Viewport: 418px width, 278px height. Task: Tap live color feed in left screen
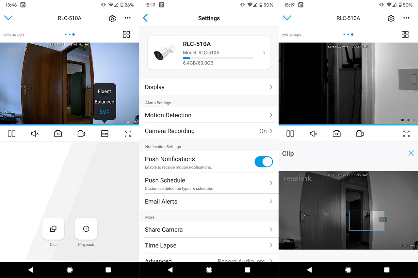click(70, 83)
